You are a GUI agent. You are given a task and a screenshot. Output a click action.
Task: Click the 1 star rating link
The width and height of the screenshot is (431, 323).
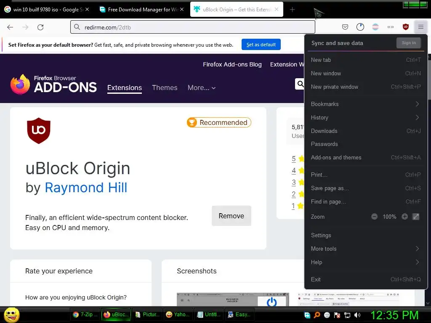(x=293, y=206)
